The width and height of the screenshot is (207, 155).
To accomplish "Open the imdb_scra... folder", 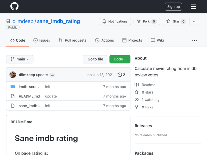I will click(29, 87).
